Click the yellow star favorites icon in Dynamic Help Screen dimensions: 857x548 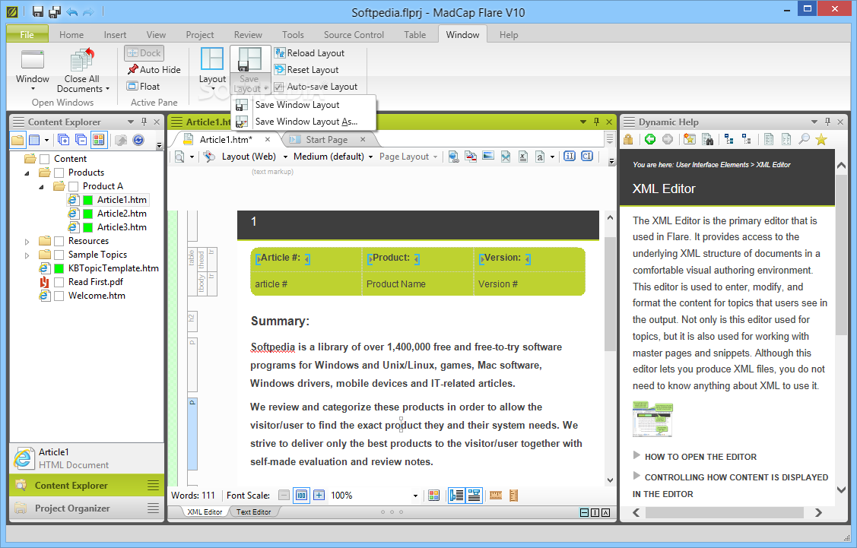[821, 139]
